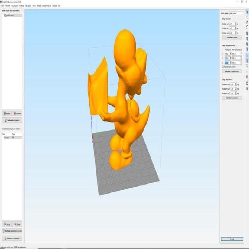Click Centrage et arrangement button
This screenshot has width=249, height=249.
[x=12, y=120]
